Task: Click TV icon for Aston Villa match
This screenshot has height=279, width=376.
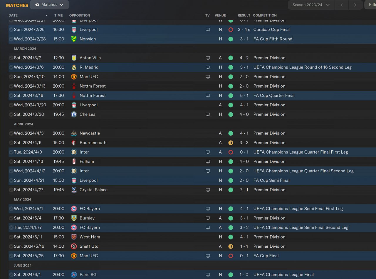Action: (x=208, y=58)
